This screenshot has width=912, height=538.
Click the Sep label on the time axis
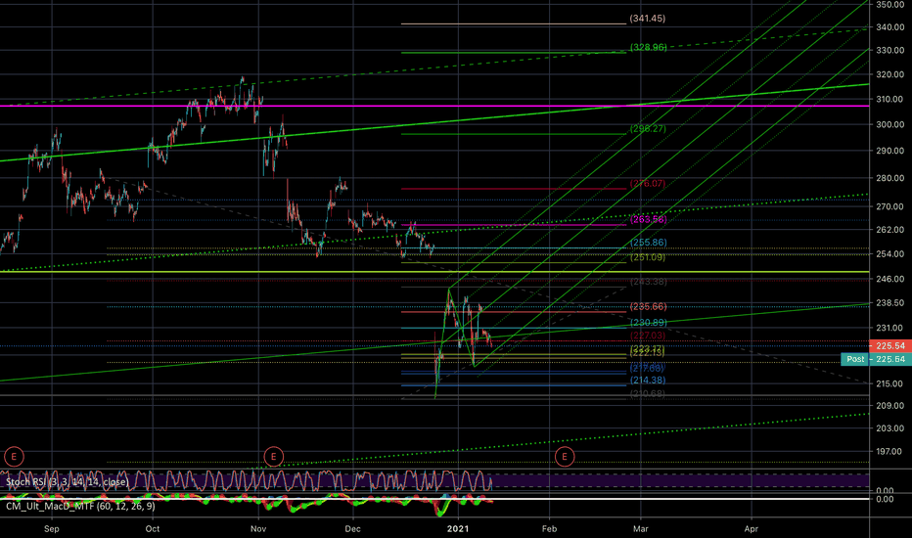pos(52,528)
